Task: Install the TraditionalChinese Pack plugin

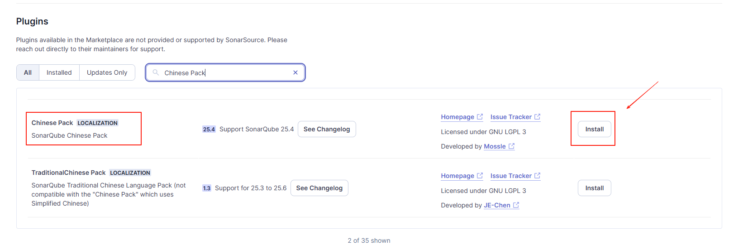Action: pyautogui.click(x=594, y=188)
